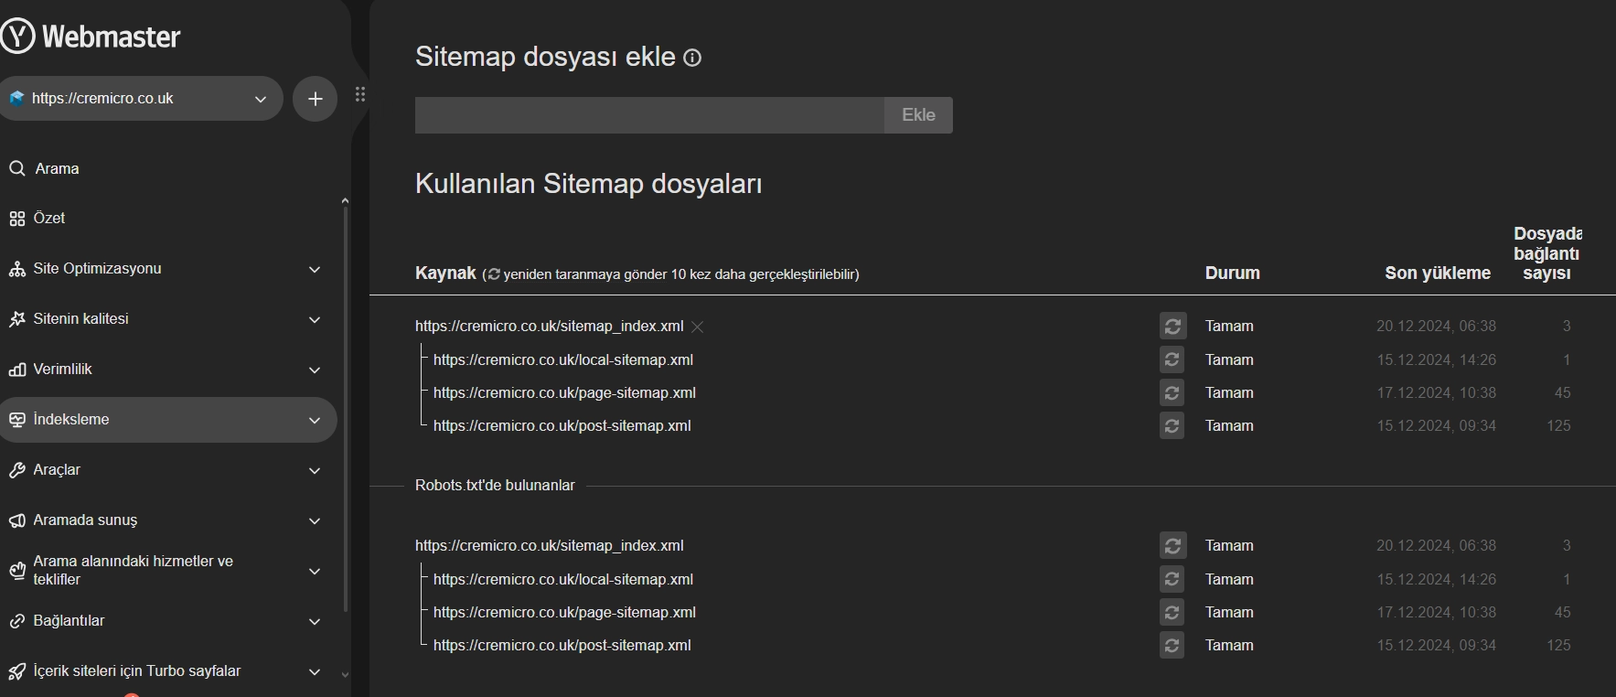Click the Sitenin kalitesi star icon

(16, 319)
